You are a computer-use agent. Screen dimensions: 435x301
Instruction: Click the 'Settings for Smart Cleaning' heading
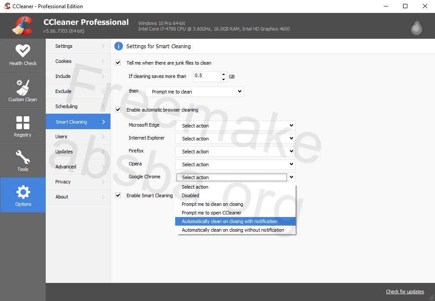coord(158,46)
